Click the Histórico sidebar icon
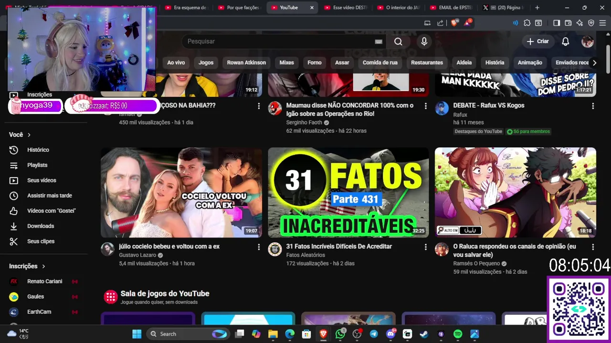The image size is (611, 343). [x=14, y=150]
